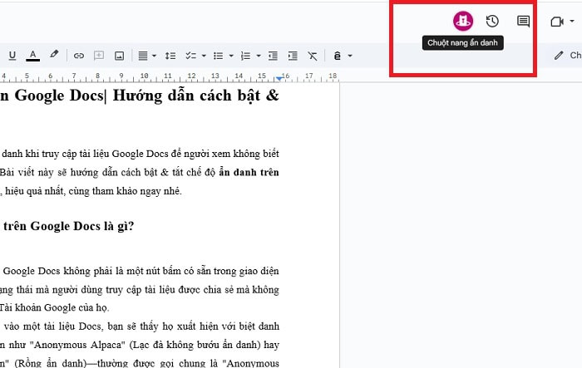Clear formatting on selected text

(312, 56)
